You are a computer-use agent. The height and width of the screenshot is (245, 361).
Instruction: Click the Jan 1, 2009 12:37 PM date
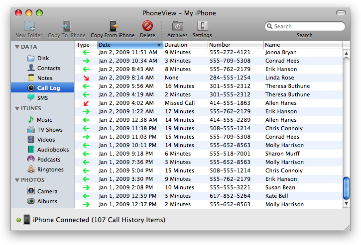point(127,204)
